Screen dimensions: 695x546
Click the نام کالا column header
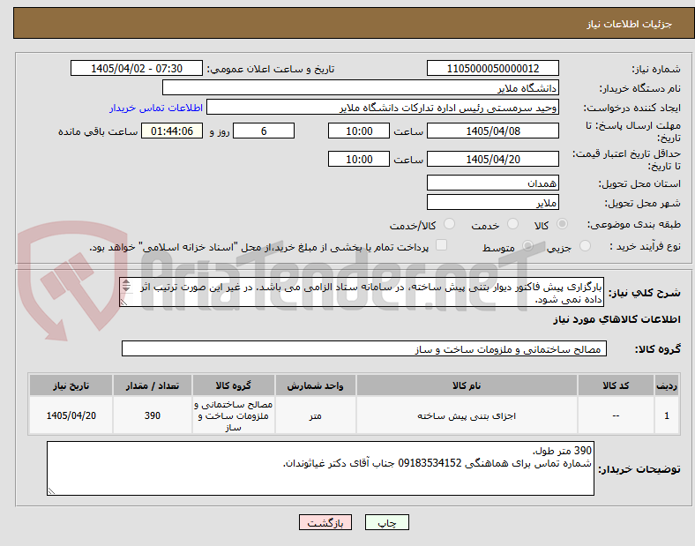coord(467,385)
